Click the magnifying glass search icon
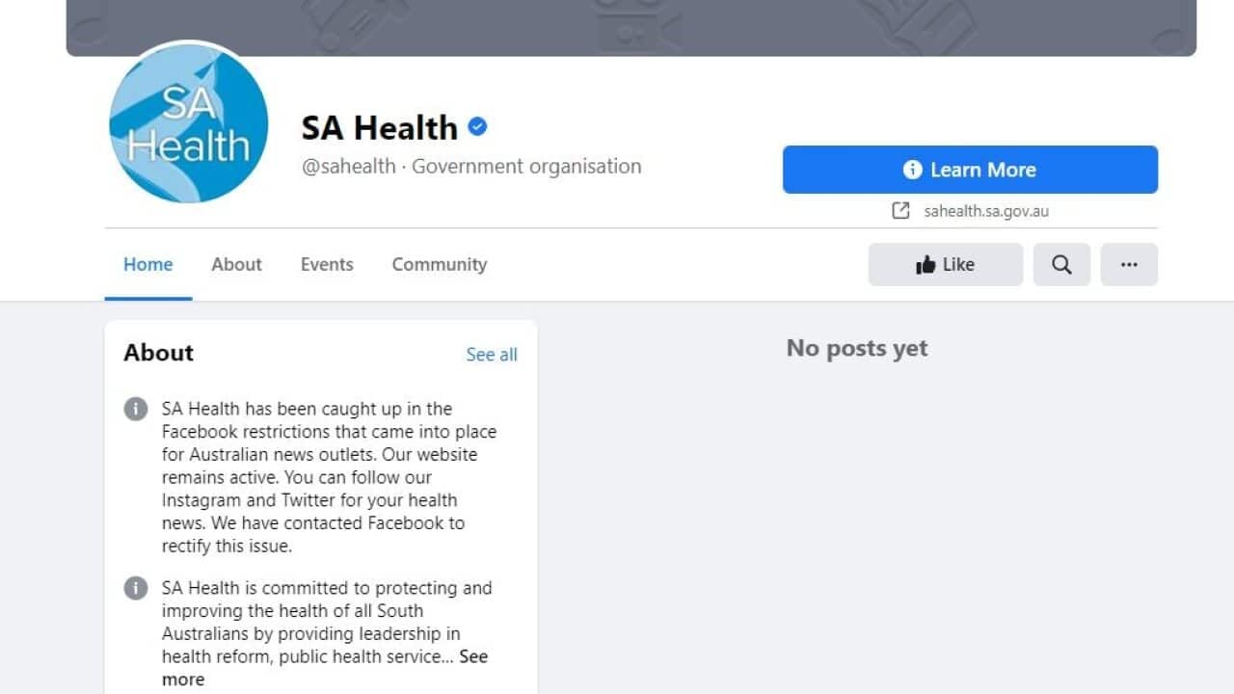 pos(1061,264)
